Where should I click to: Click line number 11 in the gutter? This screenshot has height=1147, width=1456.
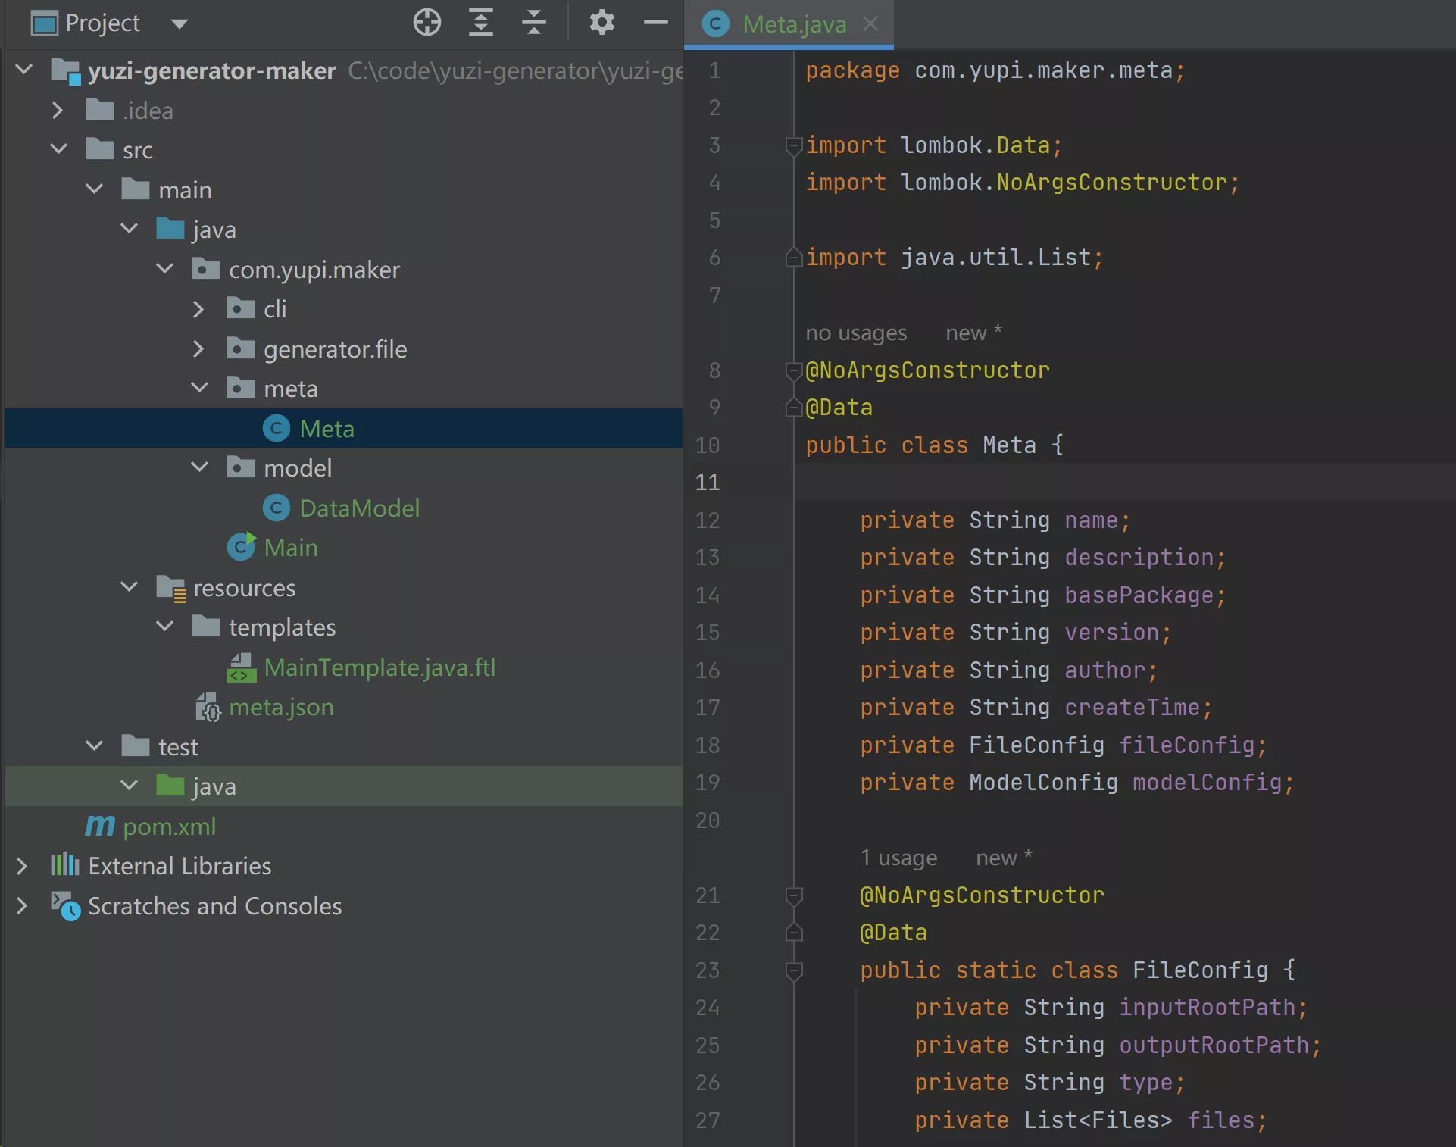pyautogui.click(x=708, y=483)
